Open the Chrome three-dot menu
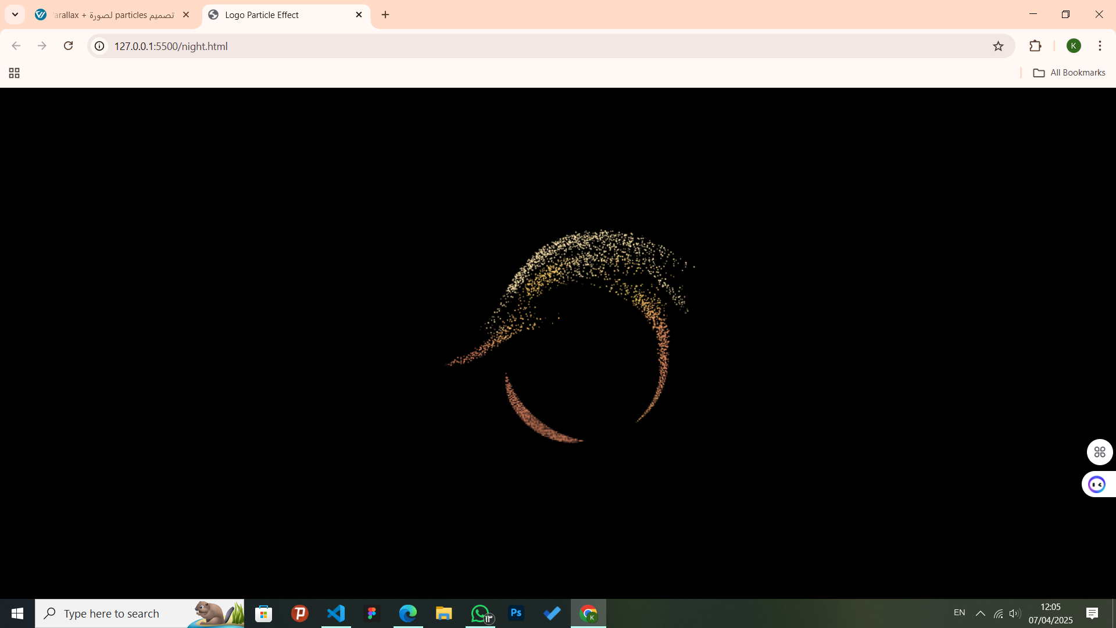Image resolution: width=1116 pixels, height=628 pixels. [1100, 46]
